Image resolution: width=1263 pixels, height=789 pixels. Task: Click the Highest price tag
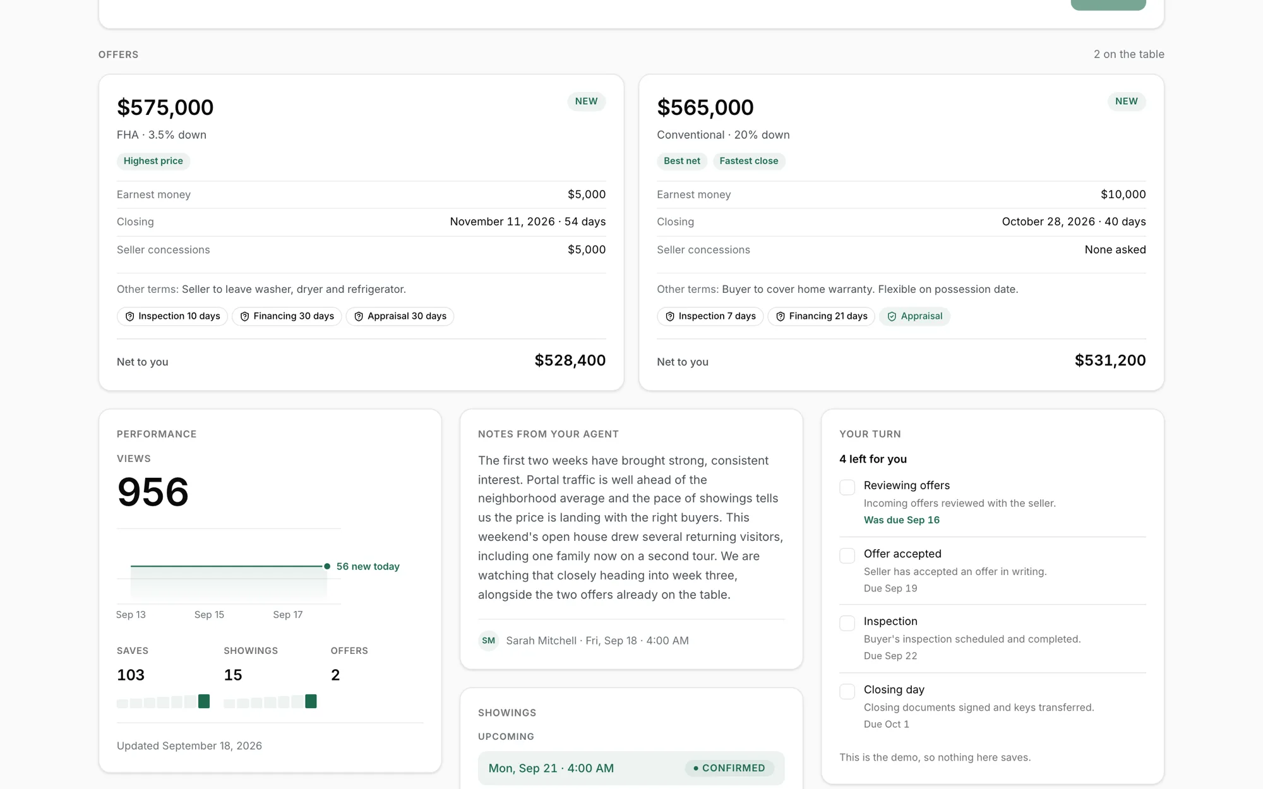click(153, 161)
